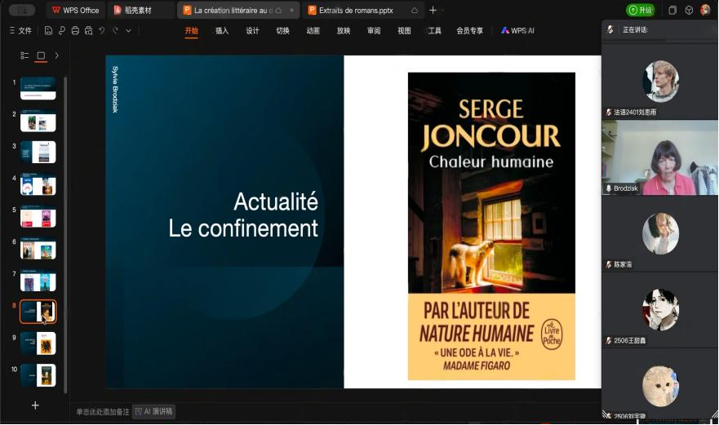The image size is (719, 425).
Task: Add a new slide with the plus button
Action: (35, 405)
